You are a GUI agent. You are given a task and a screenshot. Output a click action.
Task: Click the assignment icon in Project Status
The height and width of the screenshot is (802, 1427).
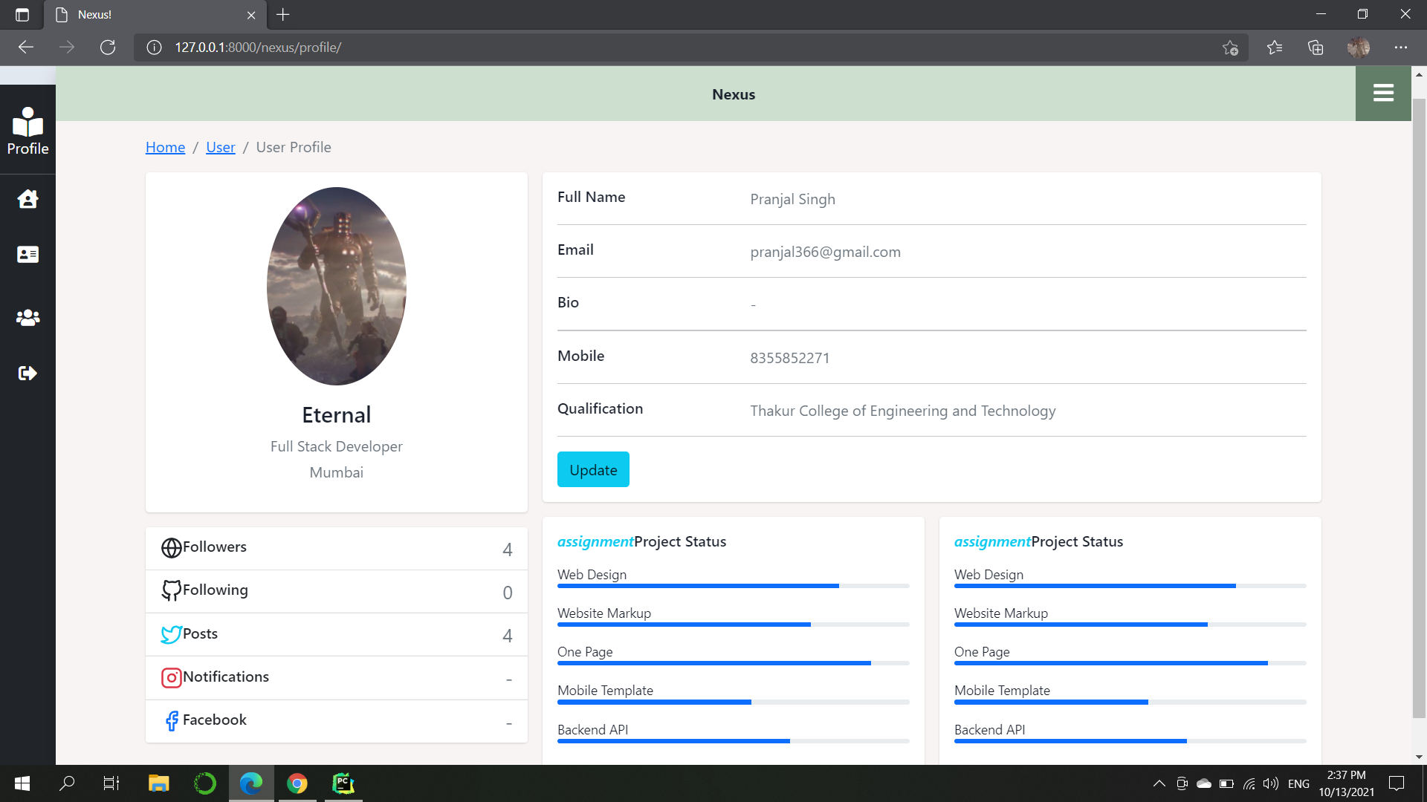[594, 541]
